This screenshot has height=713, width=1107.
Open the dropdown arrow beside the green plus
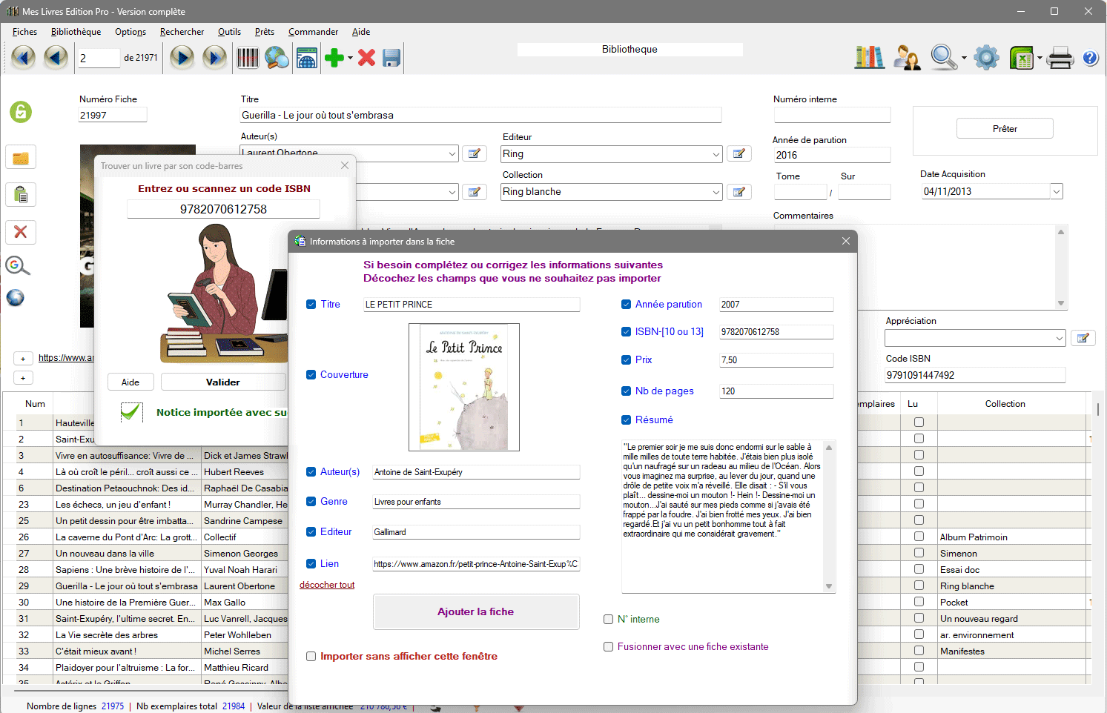351,58
